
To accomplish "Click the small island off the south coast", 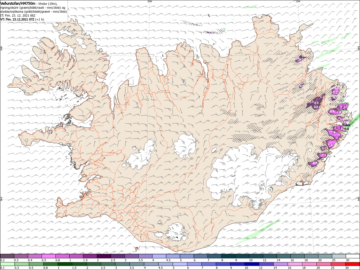I will [x=137, y=249].
